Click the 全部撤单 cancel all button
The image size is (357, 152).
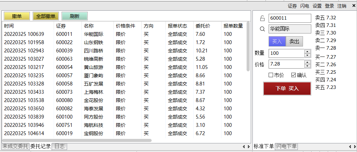click(x=46, y=16)
